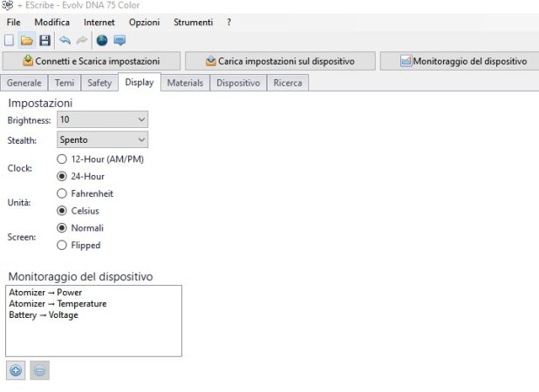
Task: Select Atomizer → Temperature list entry
Action: pyautogui.click(x=58, y=304)
